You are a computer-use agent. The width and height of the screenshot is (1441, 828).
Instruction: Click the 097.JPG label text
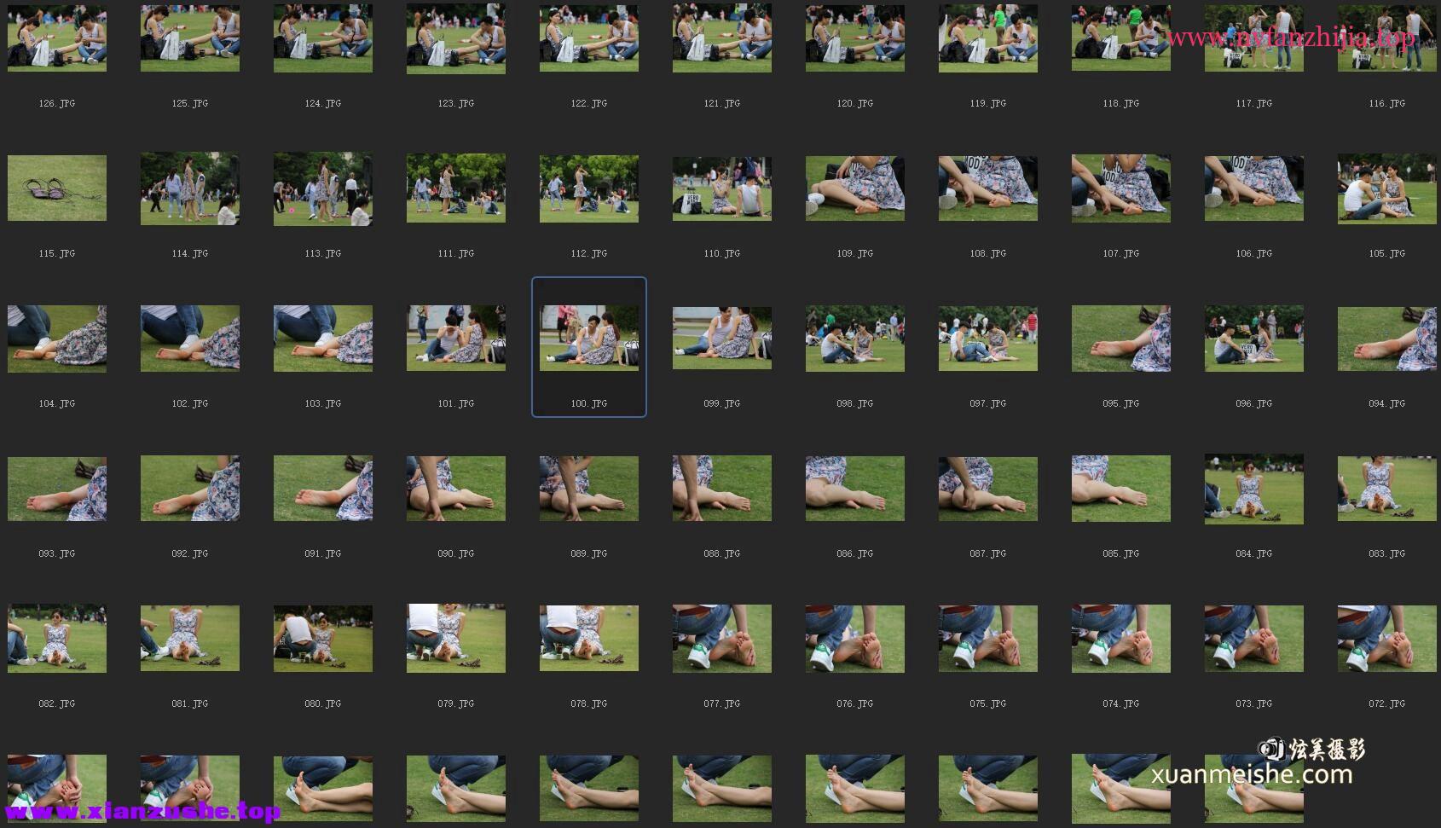pos(988,403)
